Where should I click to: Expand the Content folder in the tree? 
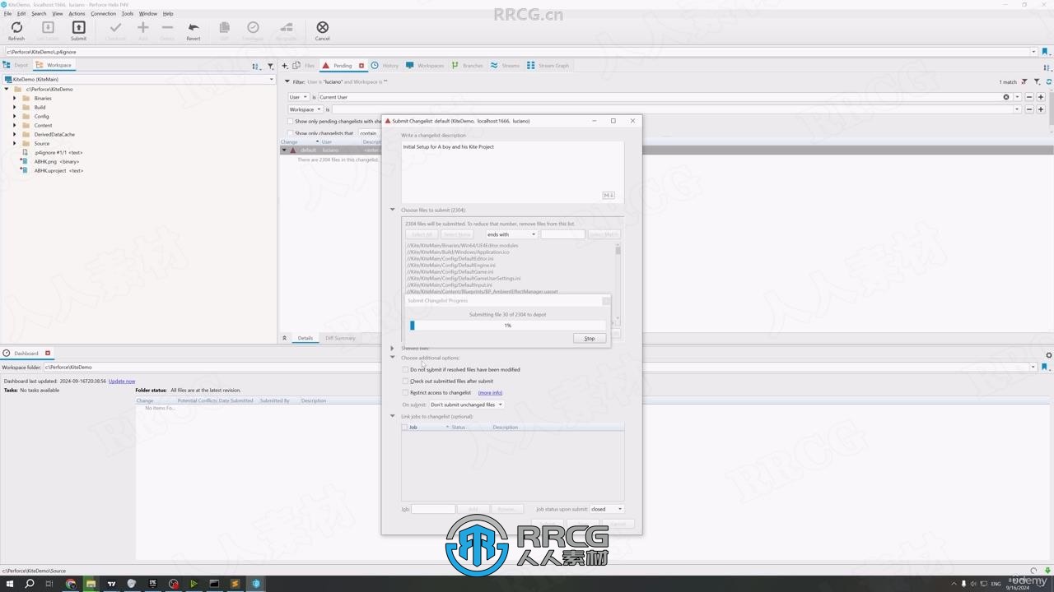[14, 125]
